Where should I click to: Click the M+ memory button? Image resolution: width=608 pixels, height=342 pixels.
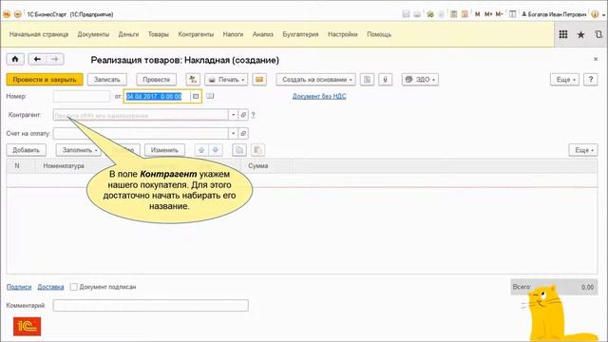coord(488,14)
